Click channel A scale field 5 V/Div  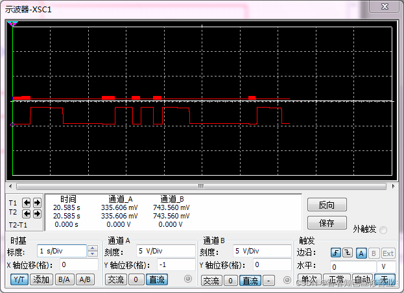point(165,251)
